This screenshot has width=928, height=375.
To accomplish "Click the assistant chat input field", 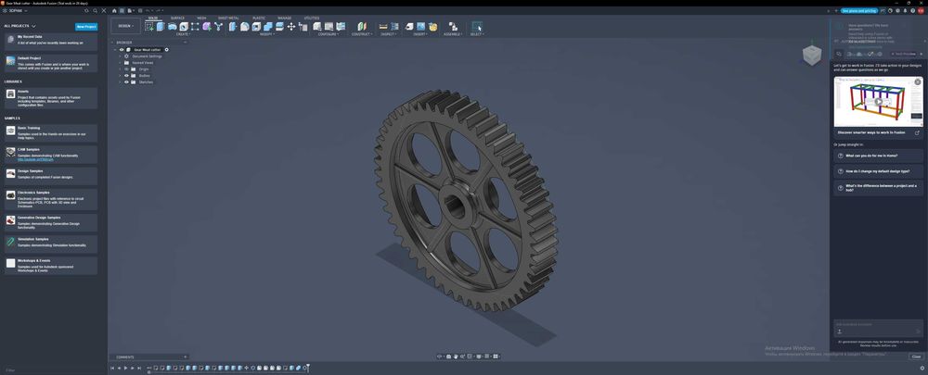I will 878,329.
